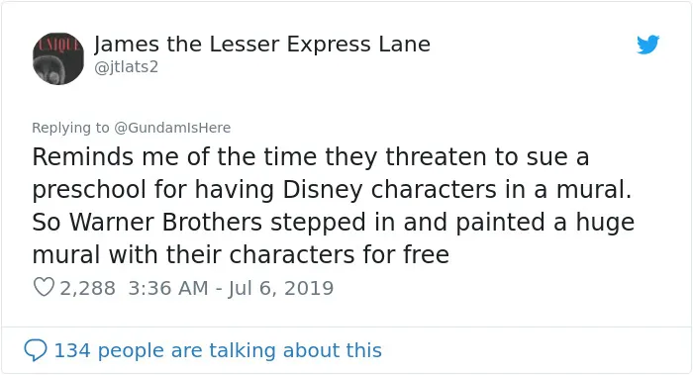Viewport: 693px width, 375px height.
Task: Open James the Lesser Express Lane profile name
Action: coord(262,45)
